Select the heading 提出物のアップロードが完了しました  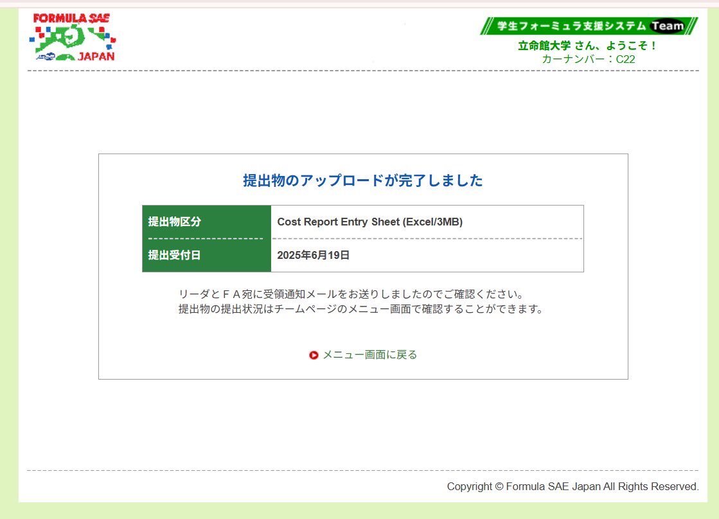[362, 180]
